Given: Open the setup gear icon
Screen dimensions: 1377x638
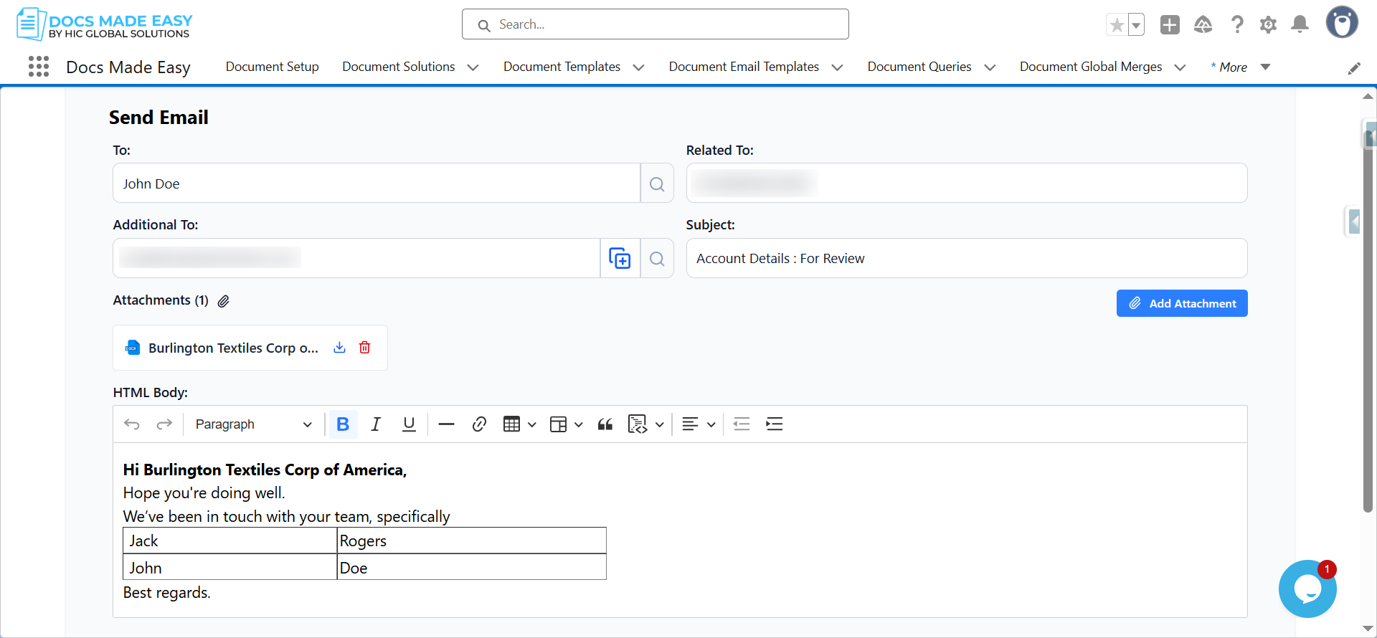Looking at the screenshot, I should 1268,25.
